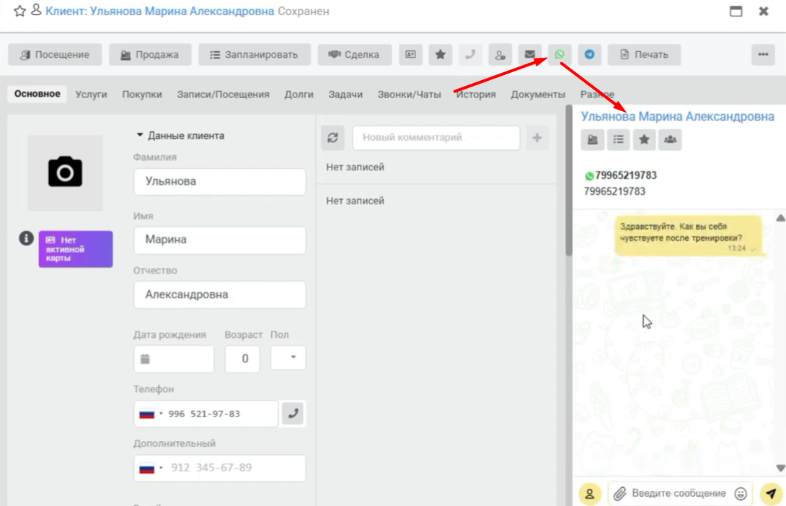Click the yellow chat message bubble
The width and height of the screenshot is (786, 506).
(689, 236)
